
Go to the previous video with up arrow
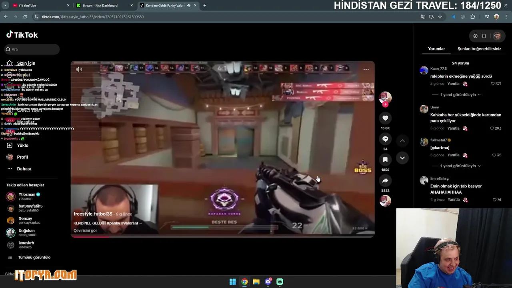(402, 141)
